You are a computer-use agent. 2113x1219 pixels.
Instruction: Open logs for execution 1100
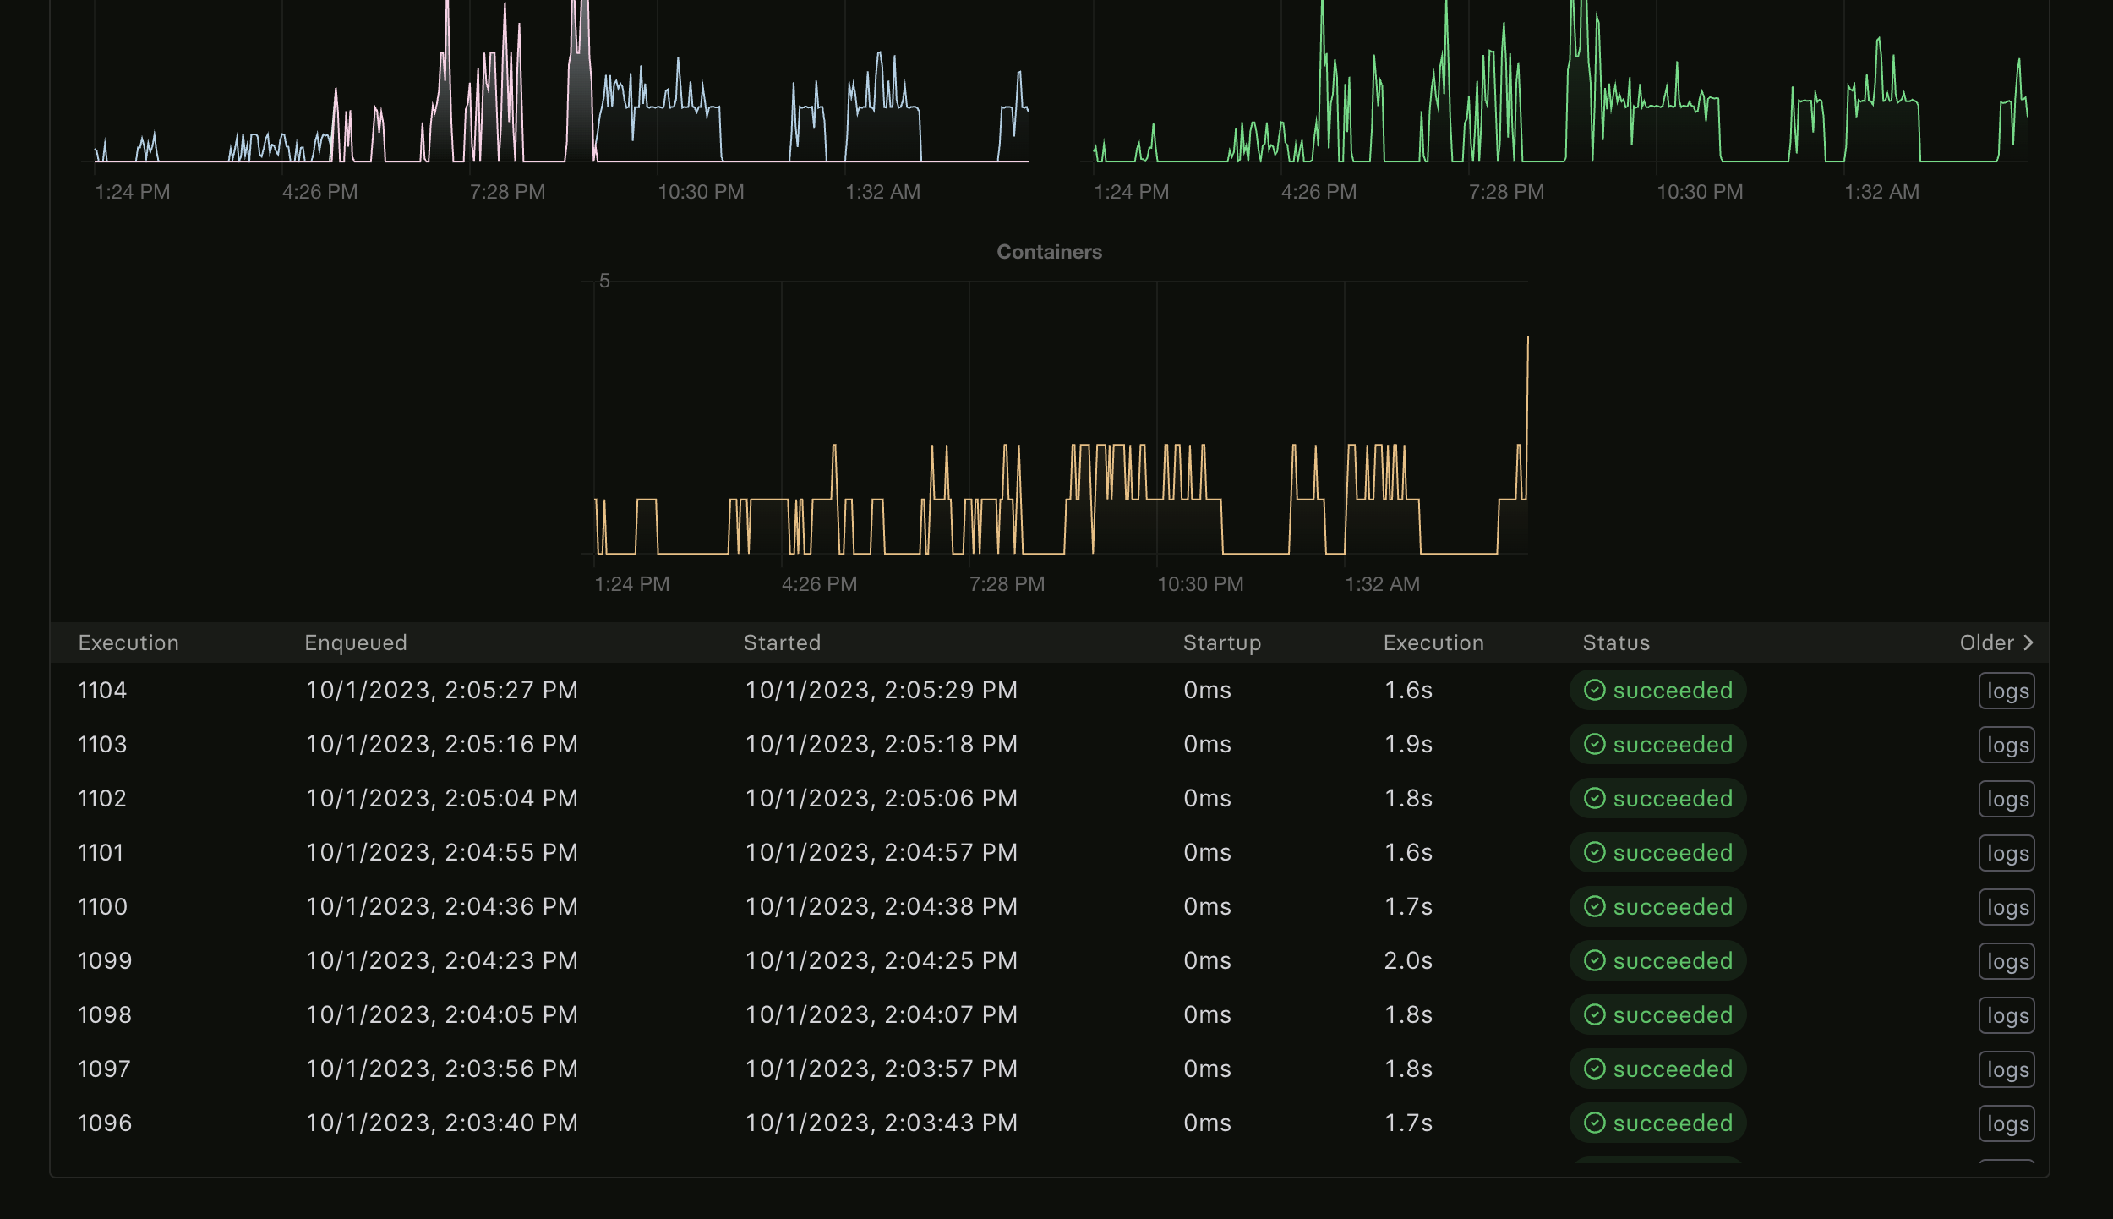pyautogui.click(x=2006, y=907)
